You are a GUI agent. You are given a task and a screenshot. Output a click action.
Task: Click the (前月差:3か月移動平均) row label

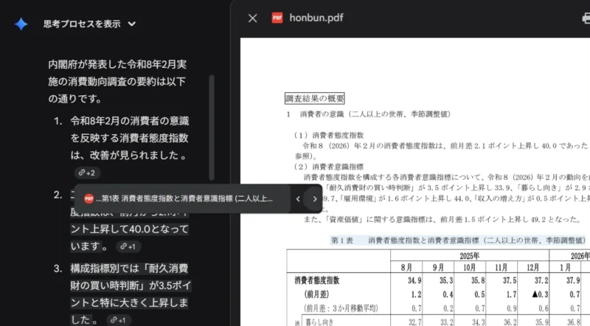[x=341, y=308]
